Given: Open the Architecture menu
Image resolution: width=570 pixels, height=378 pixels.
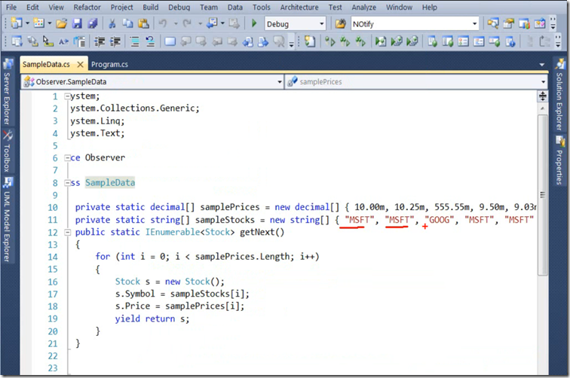Looking at the screenshot, I should click(299, 8).
